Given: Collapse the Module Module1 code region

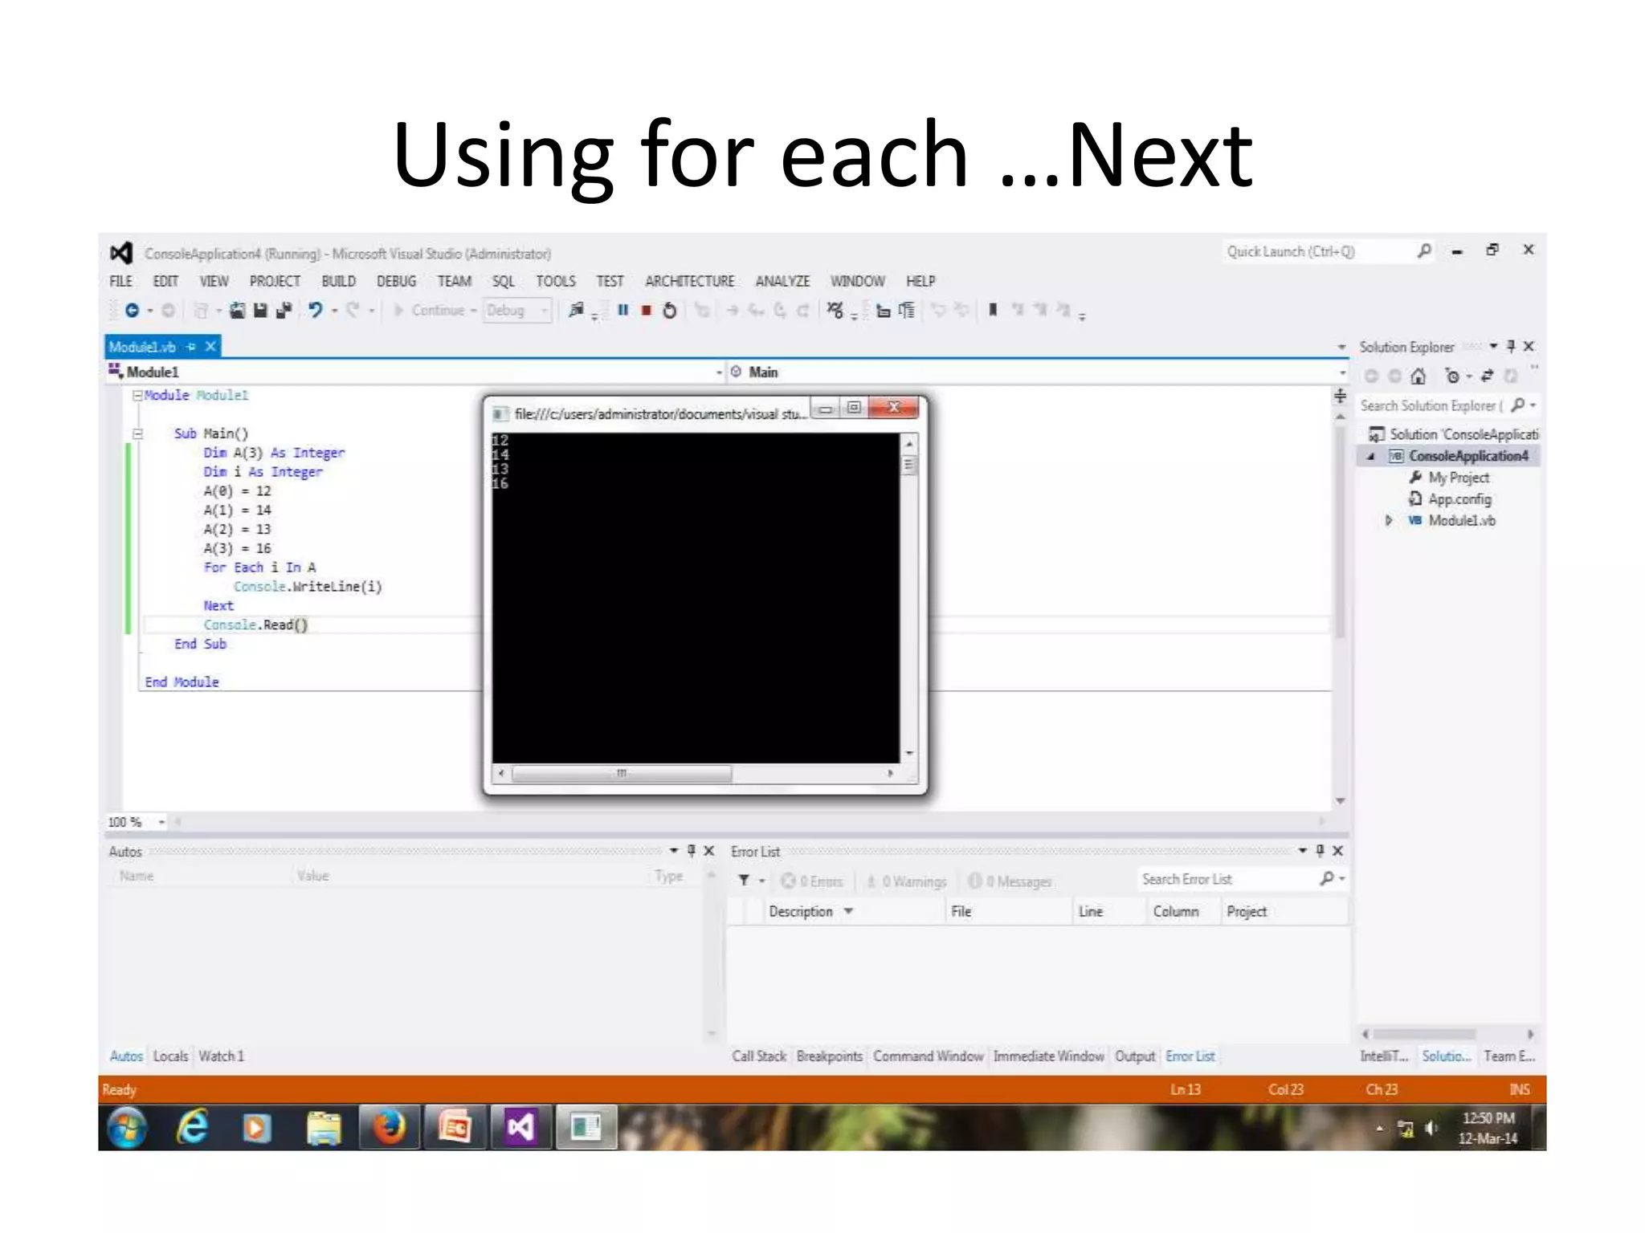Looking at the screenshot, I should (137, 396).
